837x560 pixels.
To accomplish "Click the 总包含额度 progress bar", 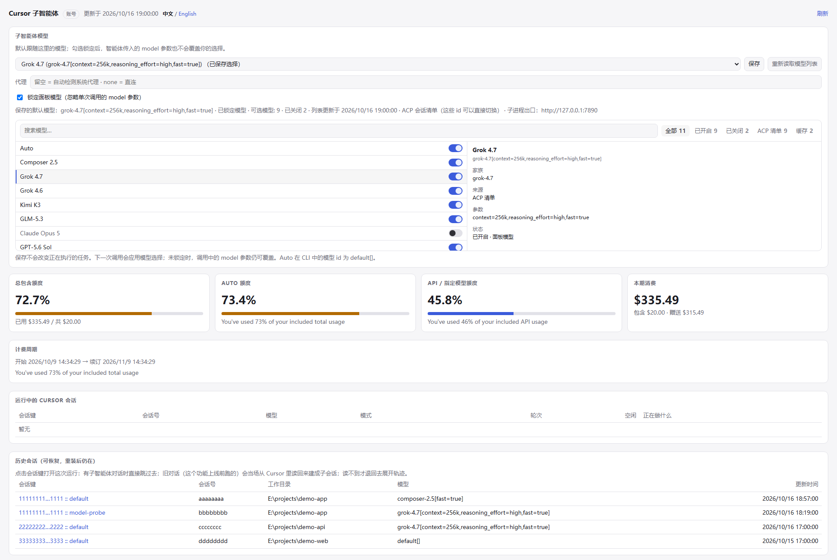I will point(109,313).
